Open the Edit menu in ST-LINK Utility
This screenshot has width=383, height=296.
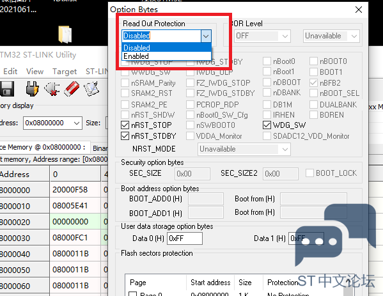(x=10, y=72)
